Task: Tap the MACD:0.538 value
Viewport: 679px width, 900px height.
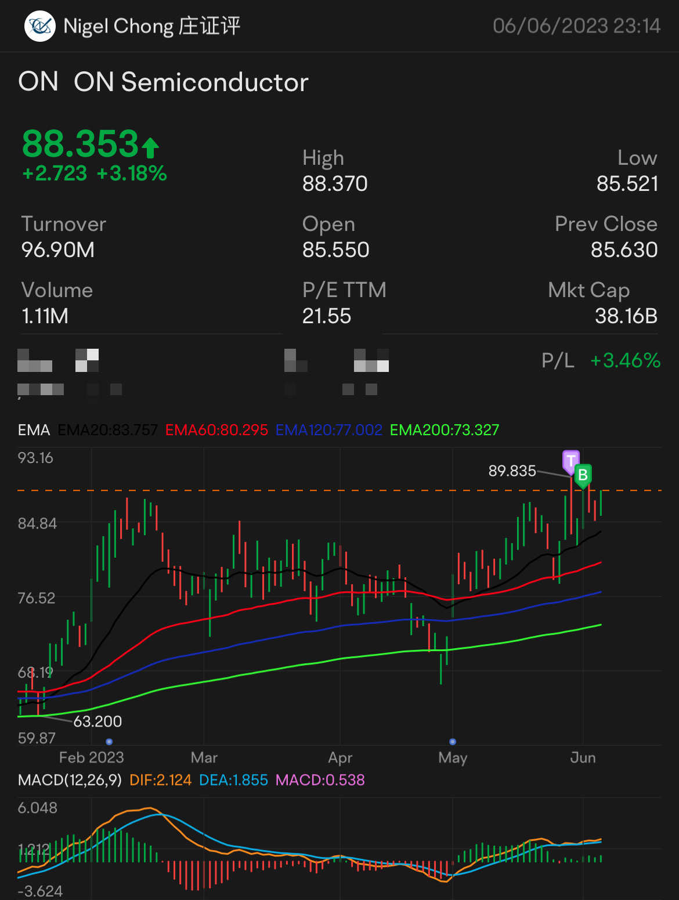Action: coord(320,780)
